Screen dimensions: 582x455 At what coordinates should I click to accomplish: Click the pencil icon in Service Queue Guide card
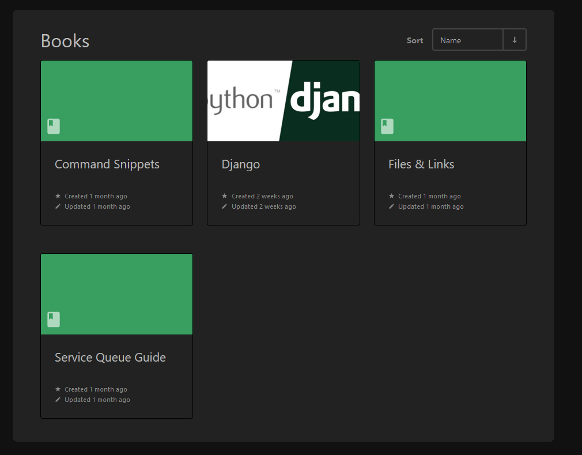58,400
